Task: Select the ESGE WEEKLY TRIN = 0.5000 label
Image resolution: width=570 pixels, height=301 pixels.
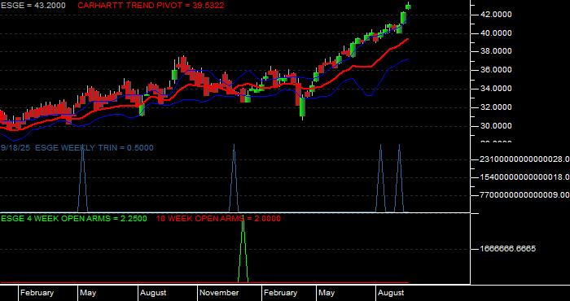Action: tap(94, 148)
